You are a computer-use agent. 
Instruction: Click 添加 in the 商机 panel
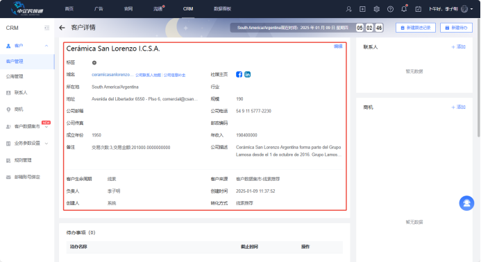pos(458,107)
